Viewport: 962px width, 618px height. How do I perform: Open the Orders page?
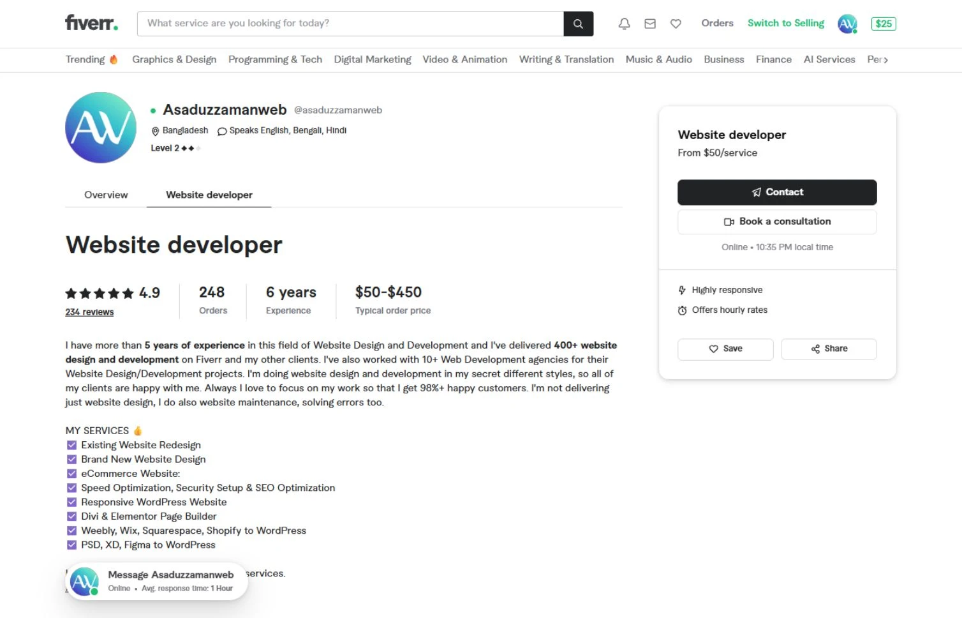coord(717,23)
